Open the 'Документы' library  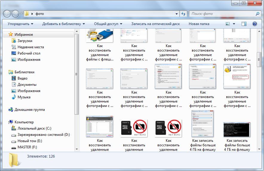click(x=27, y=85)
